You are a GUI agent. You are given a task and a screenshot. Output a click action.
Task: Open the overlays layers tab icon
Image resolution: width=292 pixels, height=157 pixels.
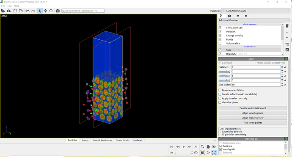[x=238, y=16]
